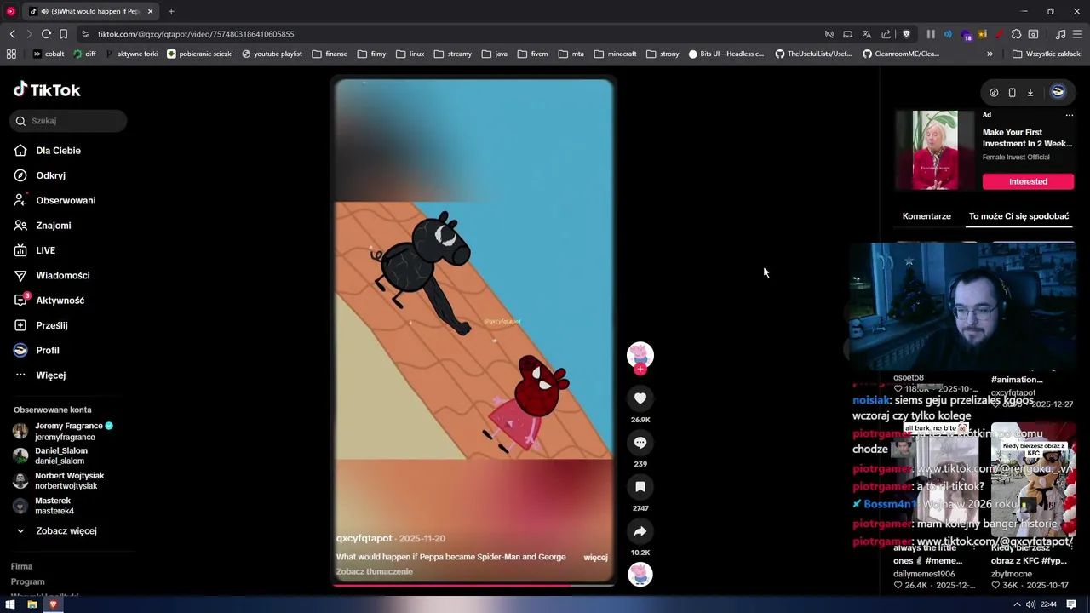Open Dla Ciebie feed
Image resolution: width=1090 pixels, height=613 pixels.
[x=58, y=151]
